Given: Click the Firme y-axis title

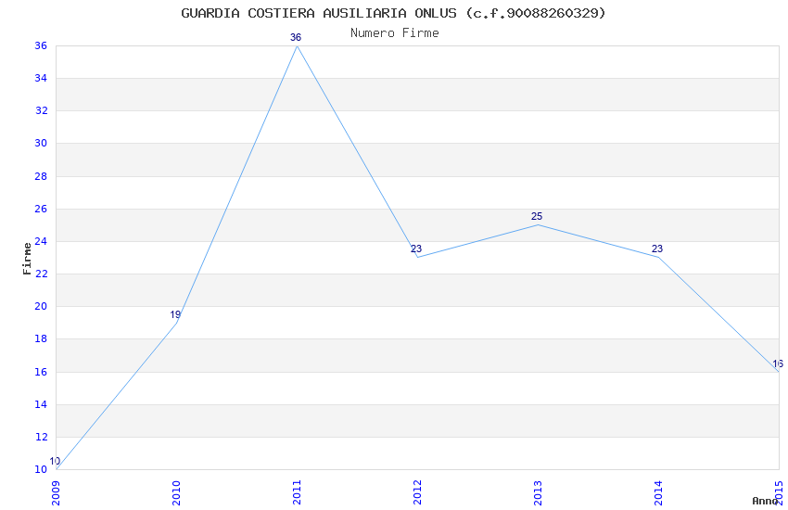Looking at the screenshot, I should click(27, 259).
